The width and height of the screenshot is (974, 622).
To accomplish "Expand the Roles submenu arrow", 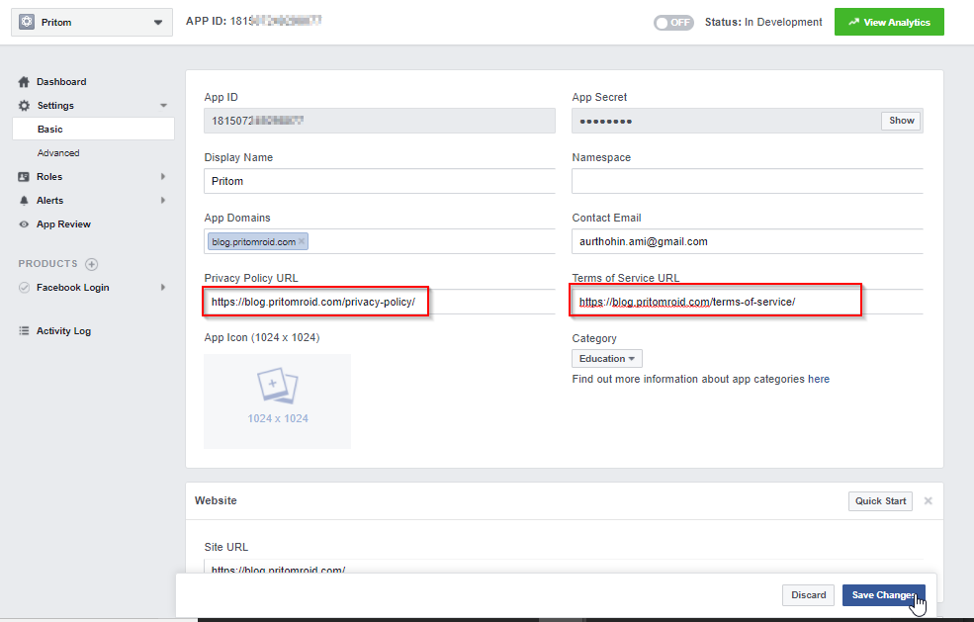I will [x=163, y=176].
